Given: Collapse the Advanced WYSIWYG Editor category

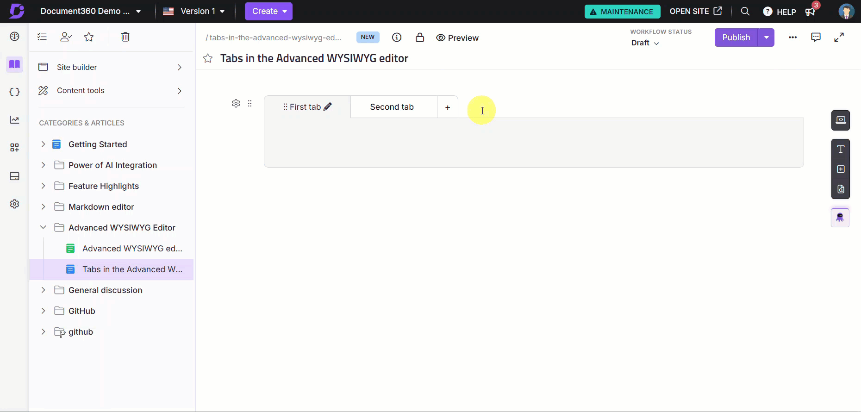Looking at the screenshot, I should tap(43, 227).
